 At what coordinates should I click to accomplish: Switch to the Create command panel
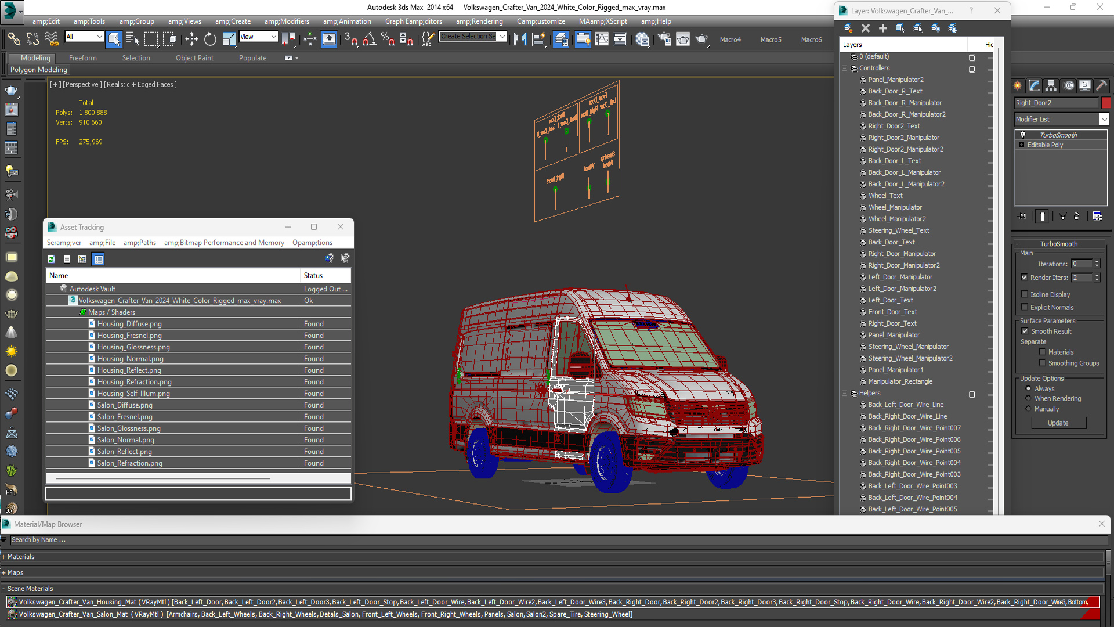1018,86
